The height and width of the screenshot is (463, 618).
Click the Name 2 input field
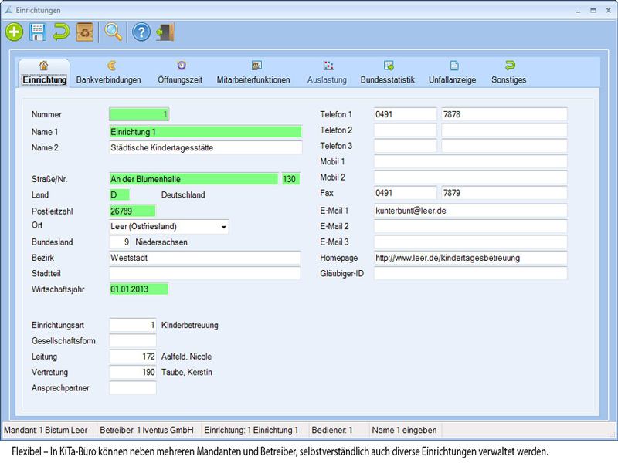(x=205, y=147)
